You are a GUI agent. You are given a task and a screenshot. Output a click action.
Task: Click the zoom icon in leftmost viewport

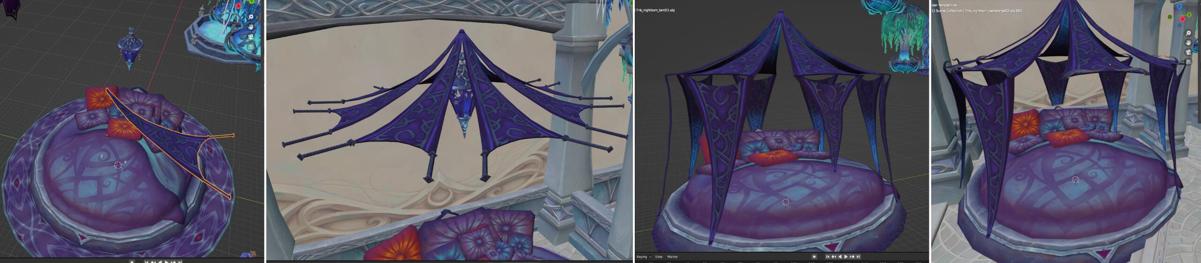[x=251, y=17]
